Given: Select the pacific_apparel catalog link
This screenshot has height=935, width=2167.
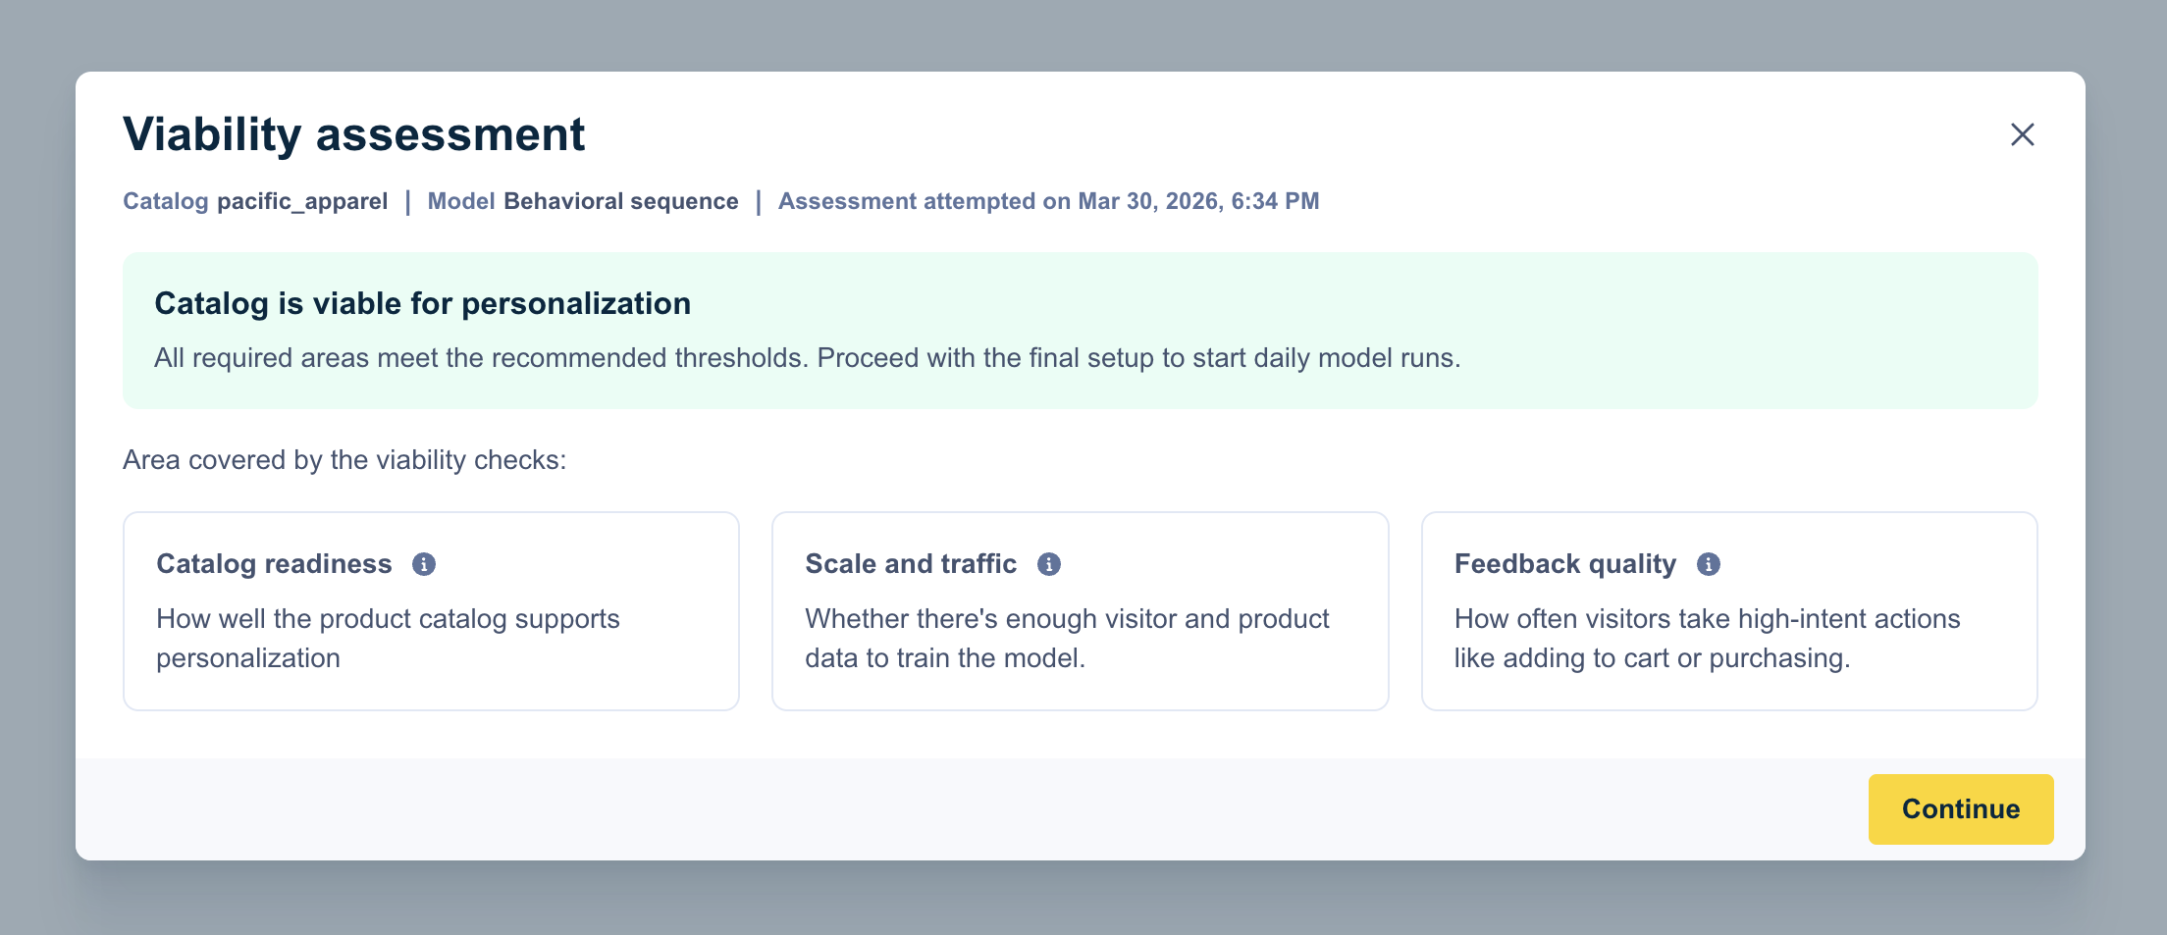Looking at the screenshot, I should (x=301, y=201).
